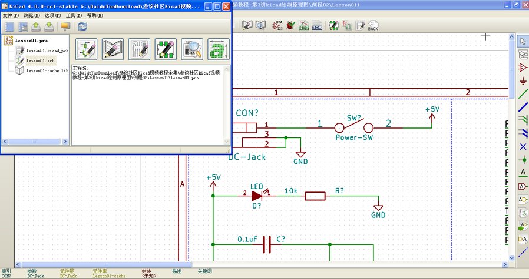Launch the schematic library editor
529x279 pixels.
point(113,49)
